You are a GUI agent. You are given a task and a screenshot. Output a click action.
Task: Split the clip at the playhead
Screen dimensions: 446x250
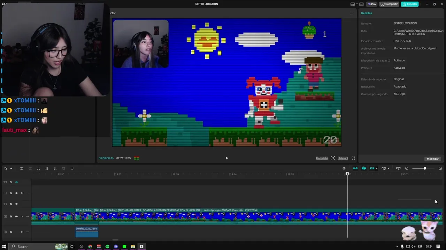pos(38,168)
